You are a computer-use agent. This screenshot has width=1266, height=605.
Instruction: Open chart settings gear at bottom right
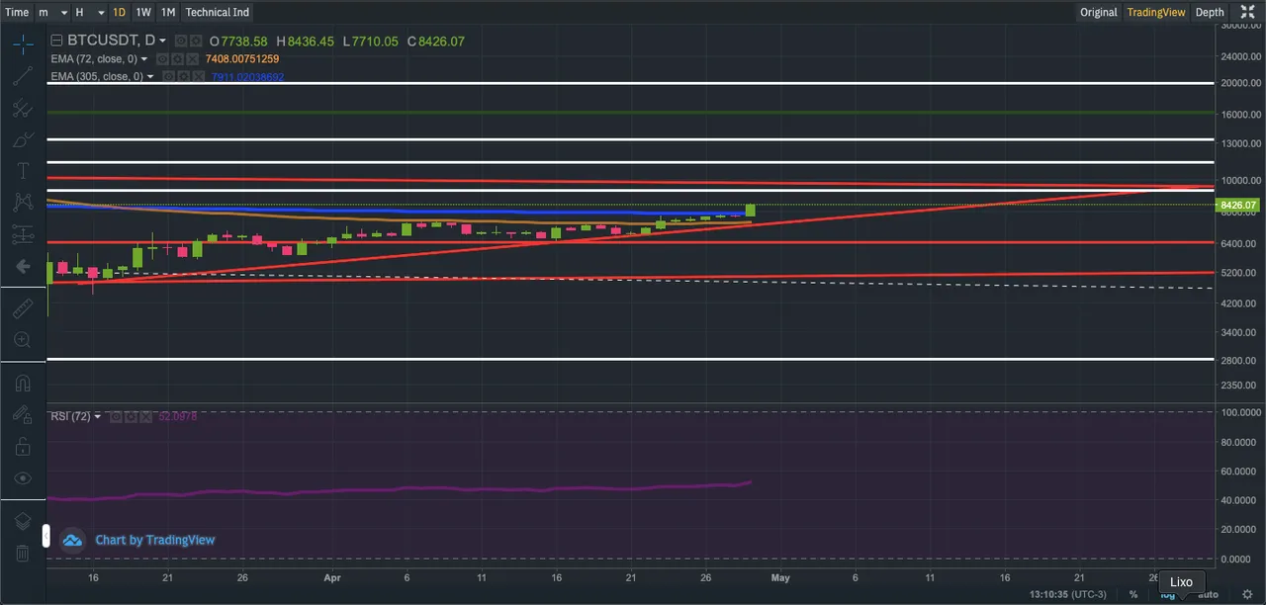(x=1247, y=594)
